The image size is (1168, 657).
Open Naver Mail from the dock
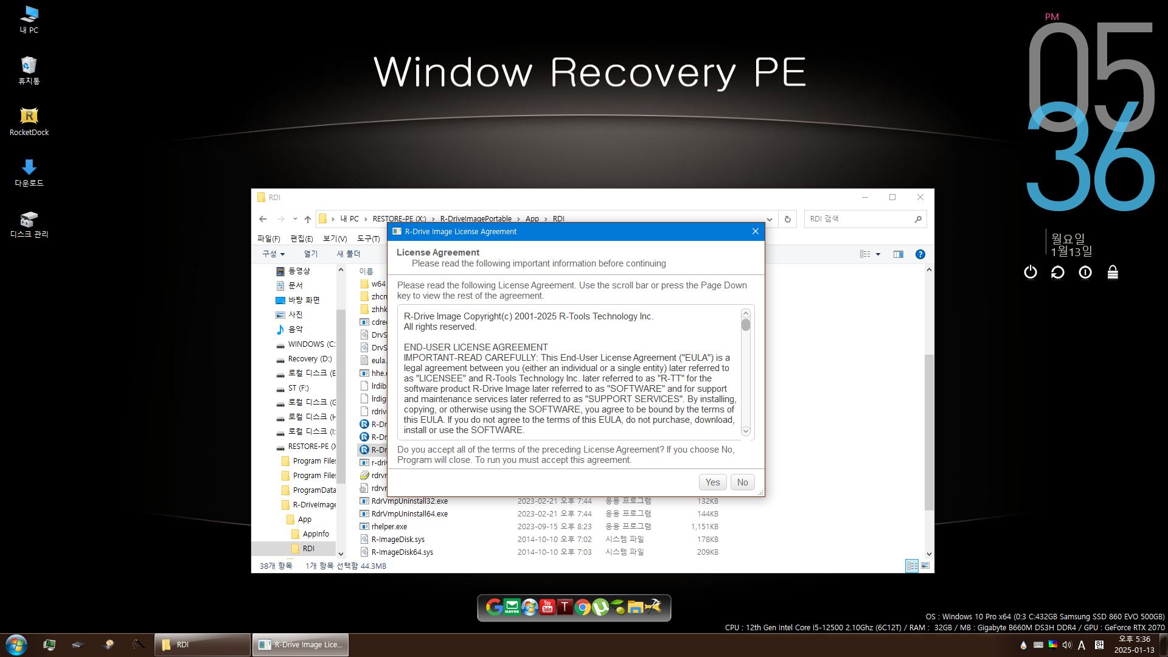[x=512, y=607]
